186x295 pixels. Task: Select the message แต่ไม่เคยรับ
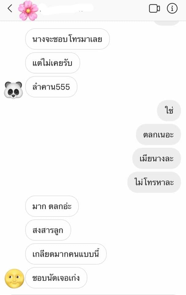tap(52, 63)
